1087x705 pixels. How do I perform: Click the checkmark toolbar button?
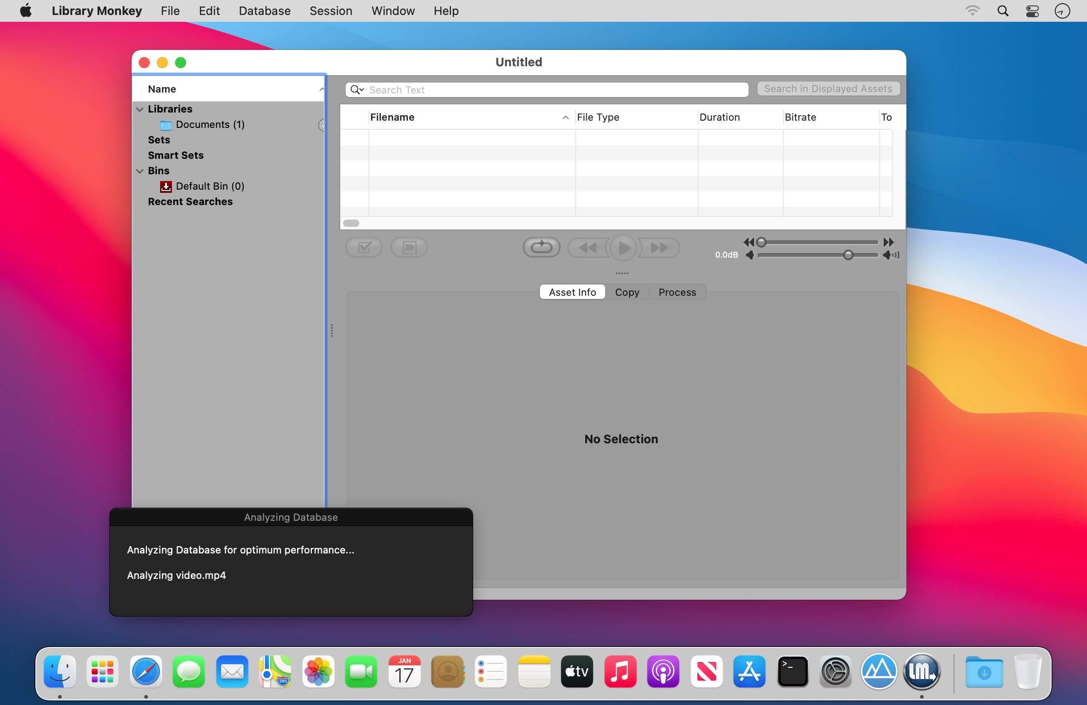[x=364, y=248]
